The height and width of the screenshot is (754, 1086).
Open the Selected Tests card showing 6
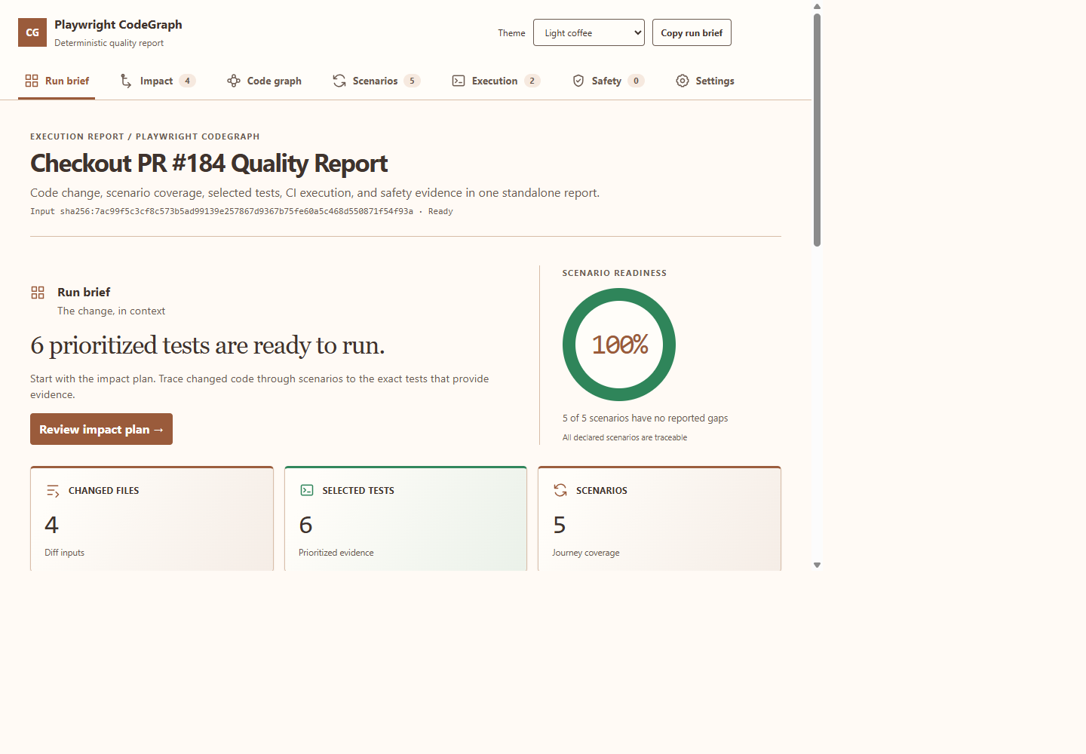(406, 519)
